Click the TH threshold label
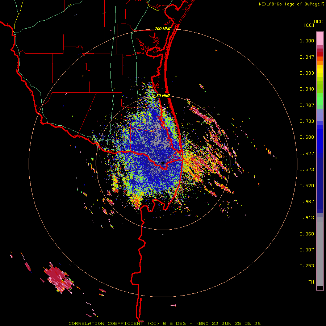Viewport: 326px width, 326px height. pyautogui.click(x=311, y=282)
